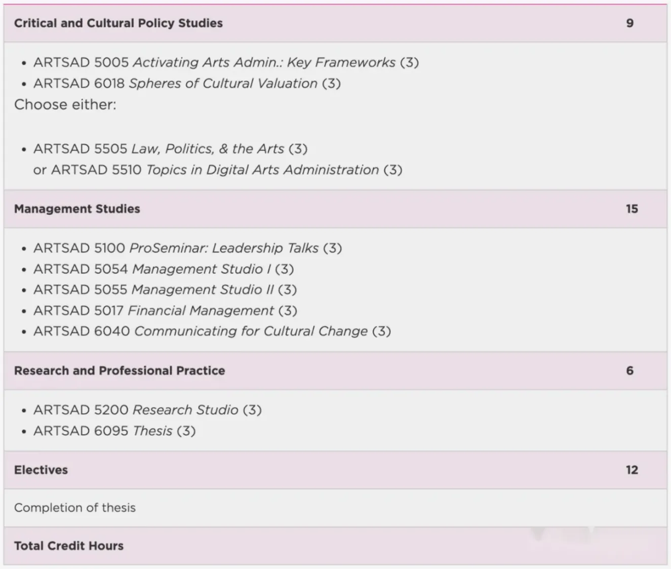This screenshot has height=569, width=671.
Task: Open ARTSAD 6018 Spheres of Cultural Valuation
Action: tap(187, 84)
